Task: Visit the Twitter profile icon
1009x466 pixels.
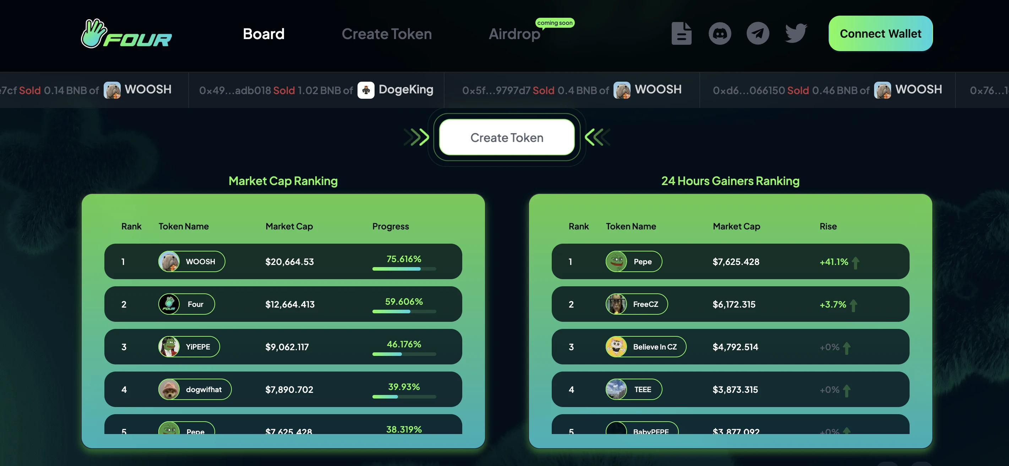Action: click(x=796, y=33)
